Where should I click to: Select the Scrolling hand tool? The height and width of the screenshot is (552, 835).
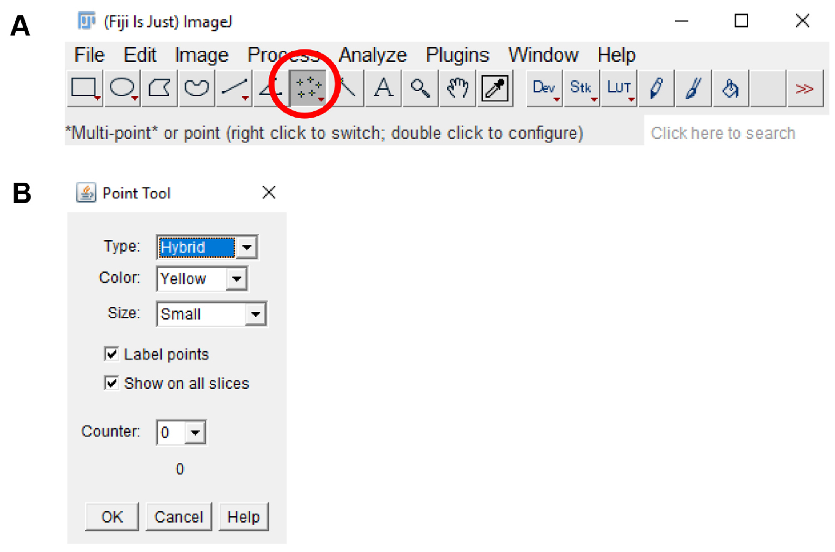(x=458, y=88)
